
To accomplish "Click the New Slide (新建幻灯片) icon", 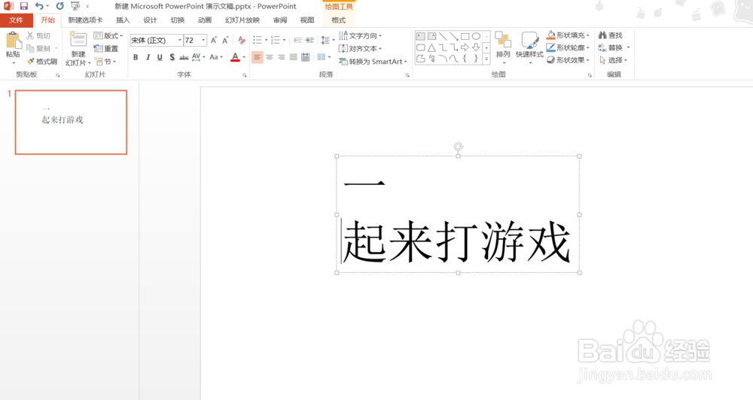I will (78, 41).
